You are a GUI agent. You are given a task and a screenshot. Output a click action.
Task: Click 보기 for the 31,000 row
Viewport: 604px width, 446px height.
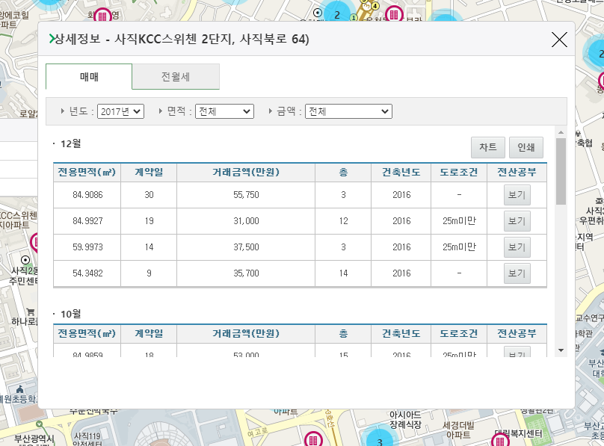(x=517, y=221)
